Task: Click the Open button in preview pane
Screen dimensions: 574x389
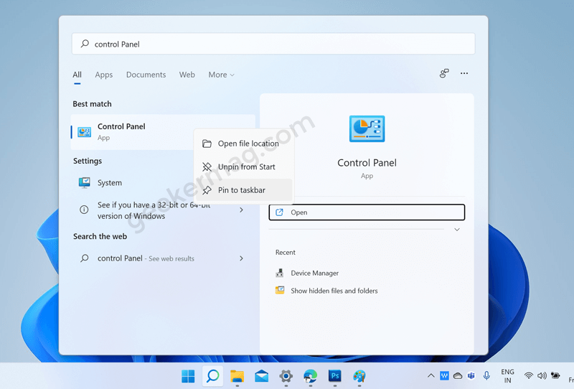Action: [367, 212]
